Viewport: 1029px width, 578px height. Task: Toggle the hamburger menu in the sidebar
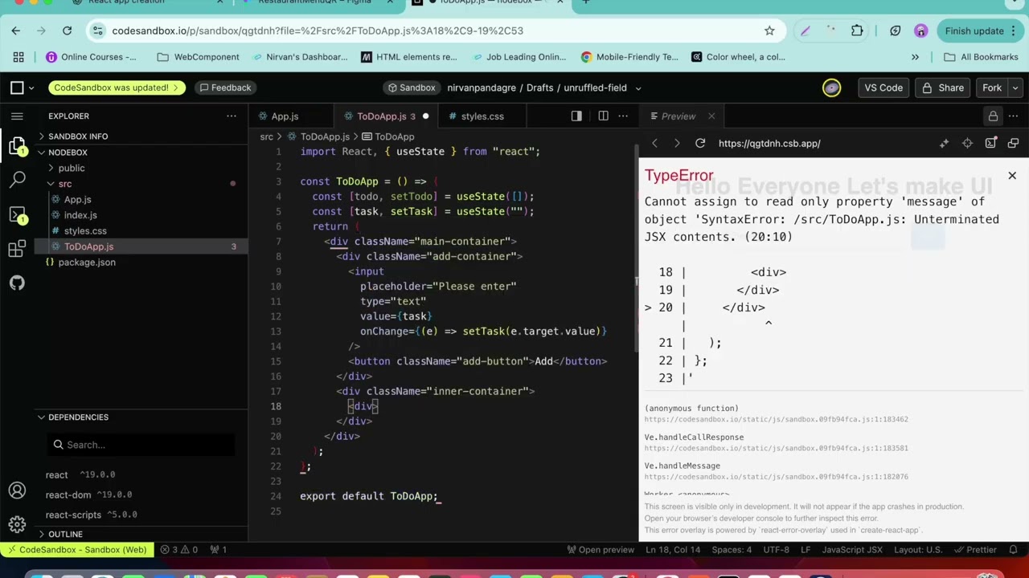[x=17, y=116]
